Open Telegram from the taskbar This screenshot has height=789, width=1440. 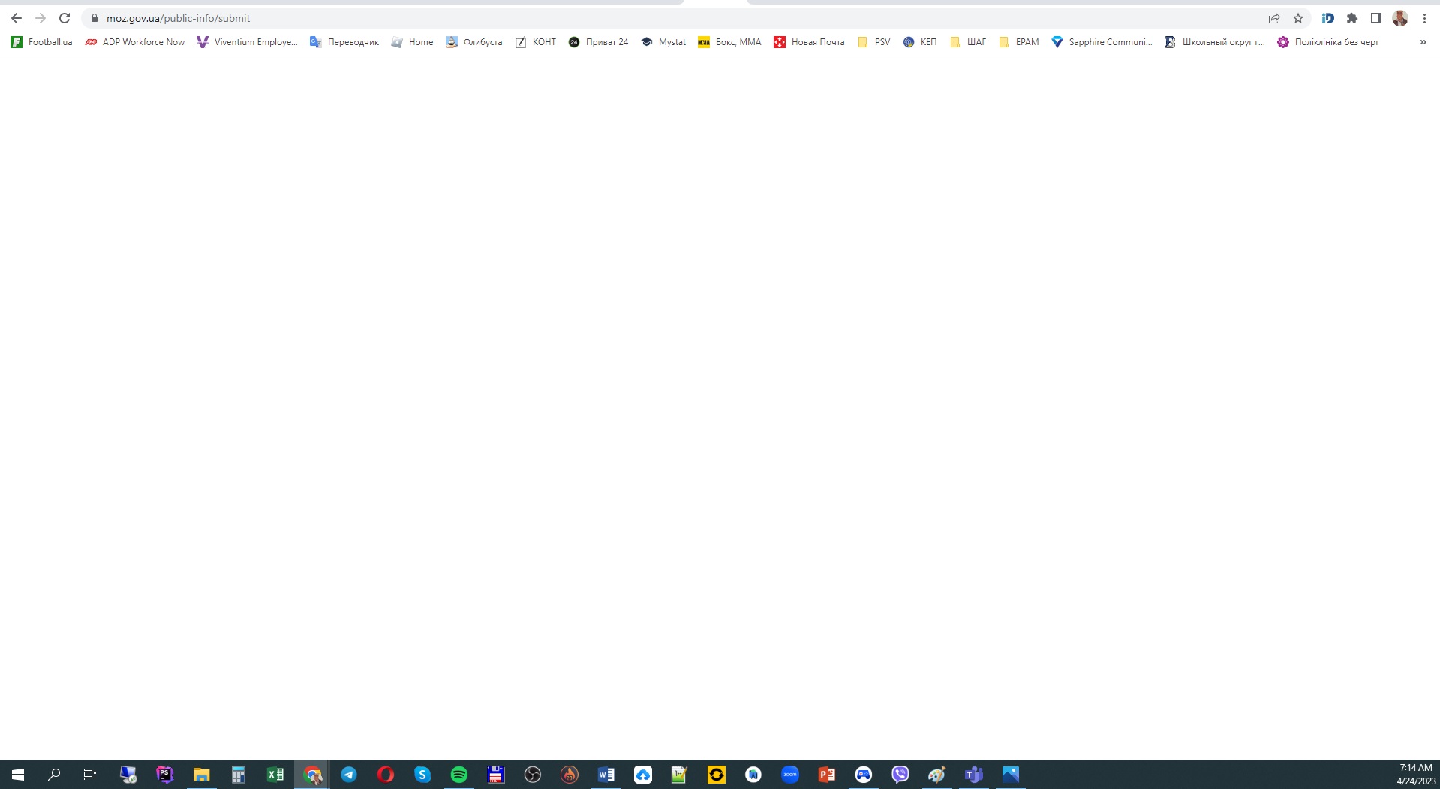click(x=349, y=775)
